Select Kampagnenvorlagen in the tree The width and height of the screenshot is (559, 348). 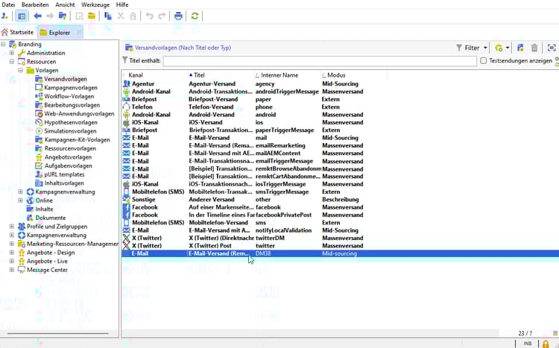point(71,88)
